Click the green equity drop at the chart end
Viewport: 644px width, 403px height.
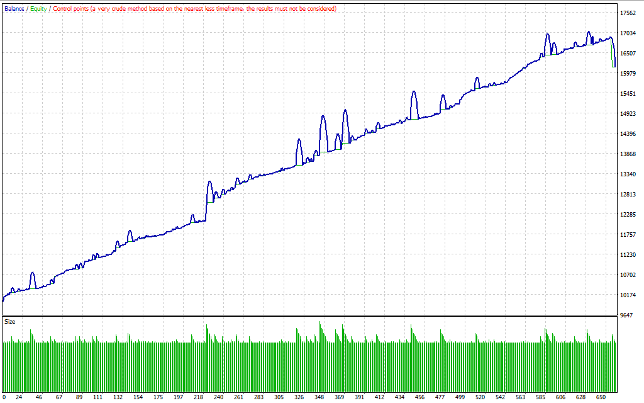[x=613, y=58]
